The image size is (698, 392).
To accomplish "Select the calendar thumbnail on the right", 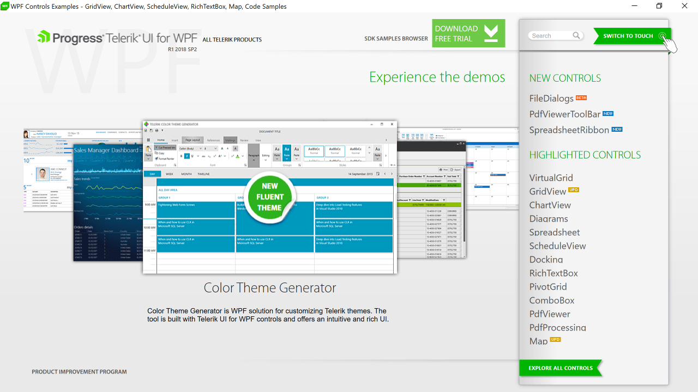I will click(492, 169).
